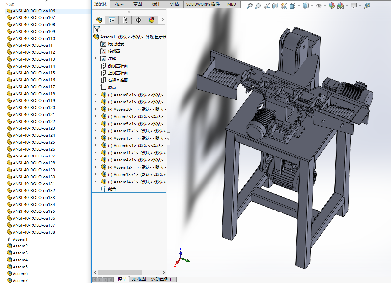Expand the Assem8<1> tree node
The width and height of the screenshot is (391, 283).
point(96,95)
